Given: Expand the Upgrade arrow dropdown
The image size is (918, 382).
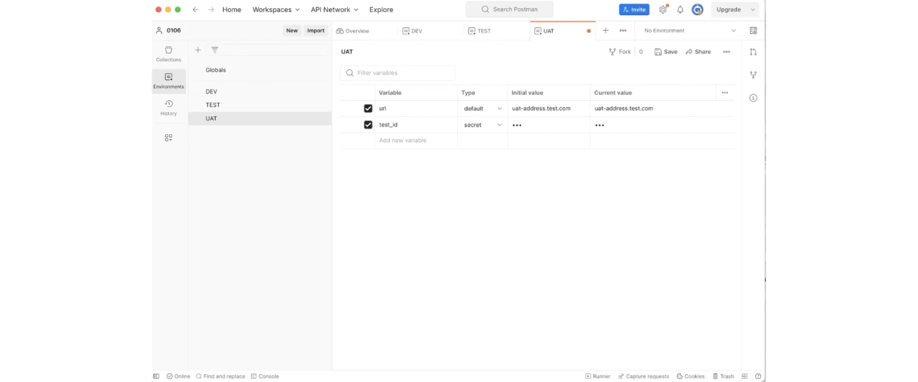Looking at the screenshot, I should 753,10.
